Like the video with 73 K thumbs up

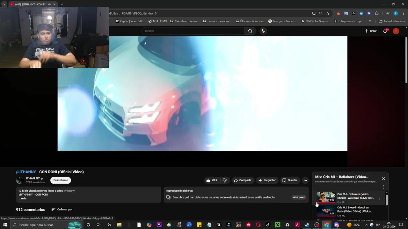tap(212, 180)
